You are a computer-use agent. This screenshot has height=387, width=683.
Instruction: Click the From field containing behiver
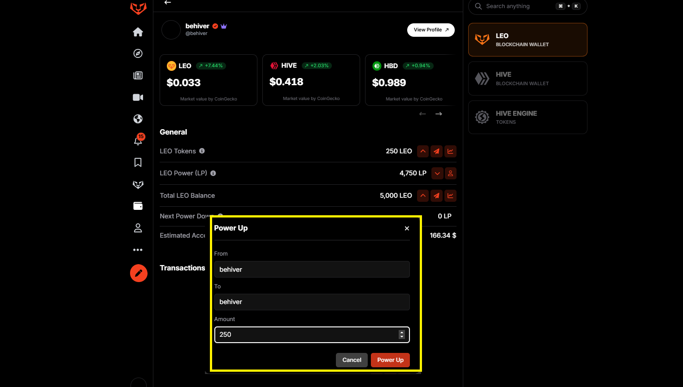click(312, 270)
